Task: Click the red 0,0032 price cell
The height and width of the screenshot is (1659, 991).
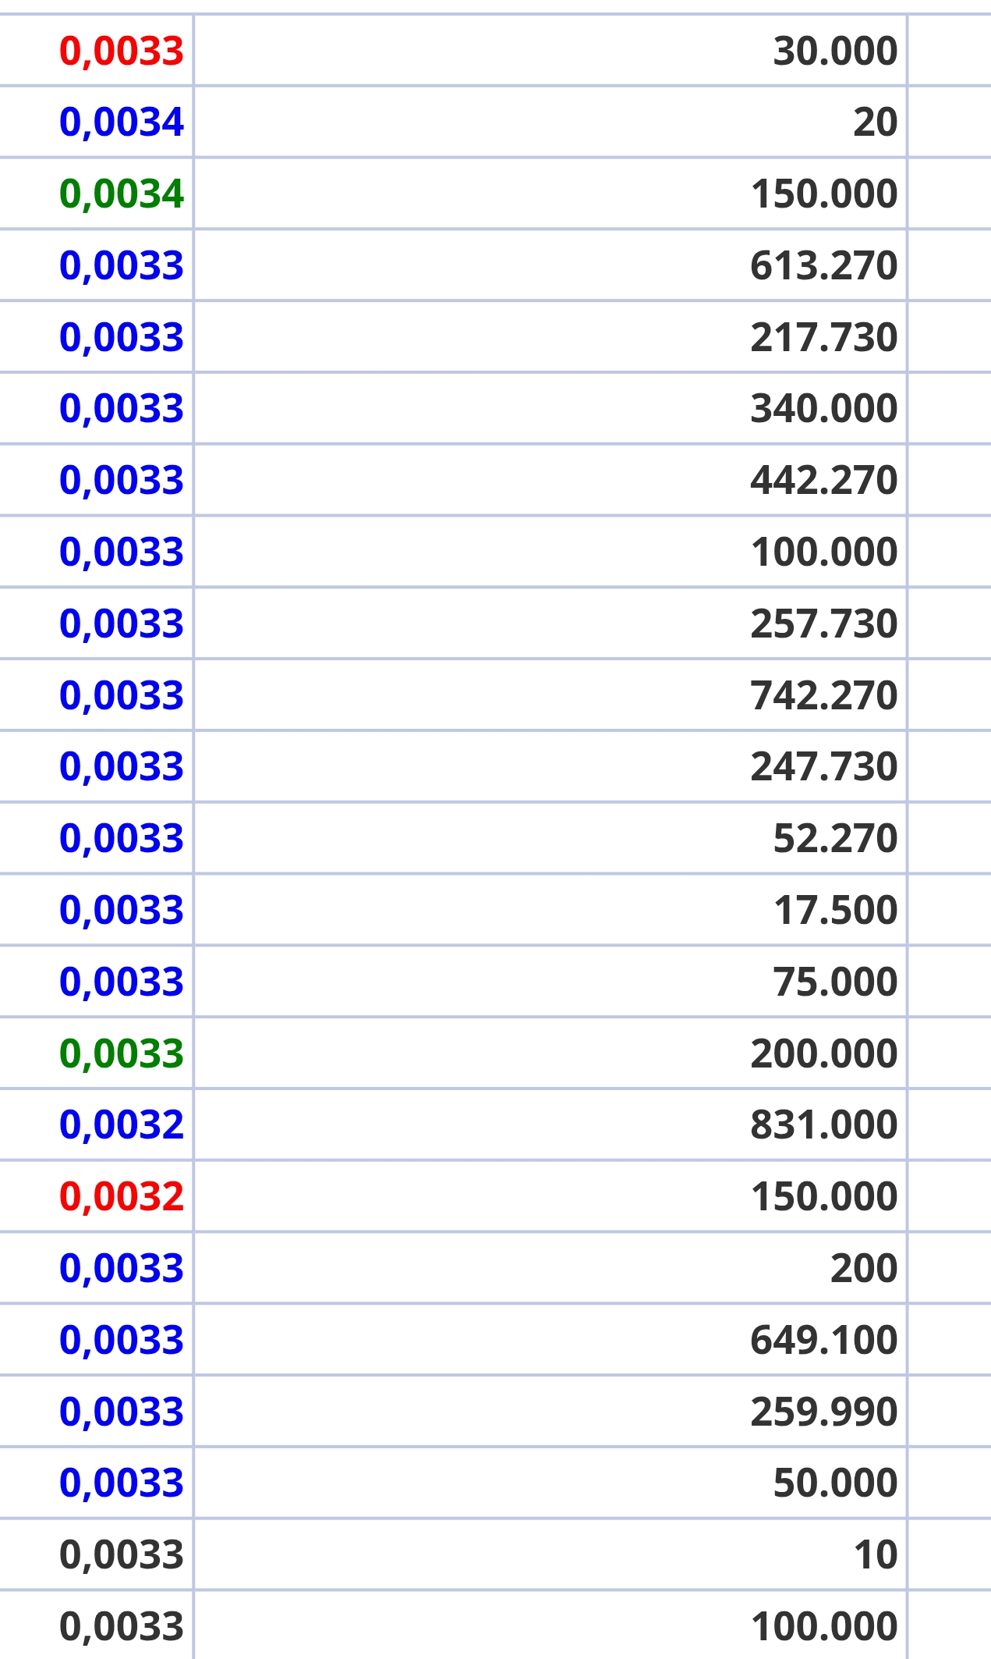Action: [x=96, y=1196]
